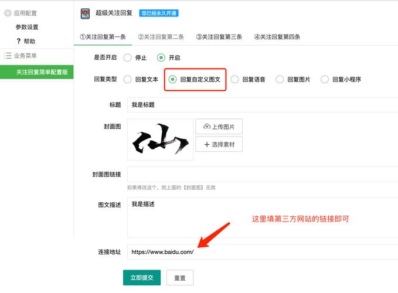Click the question mark 帮助 icon

pyautogui.click(x=19, y=41)
